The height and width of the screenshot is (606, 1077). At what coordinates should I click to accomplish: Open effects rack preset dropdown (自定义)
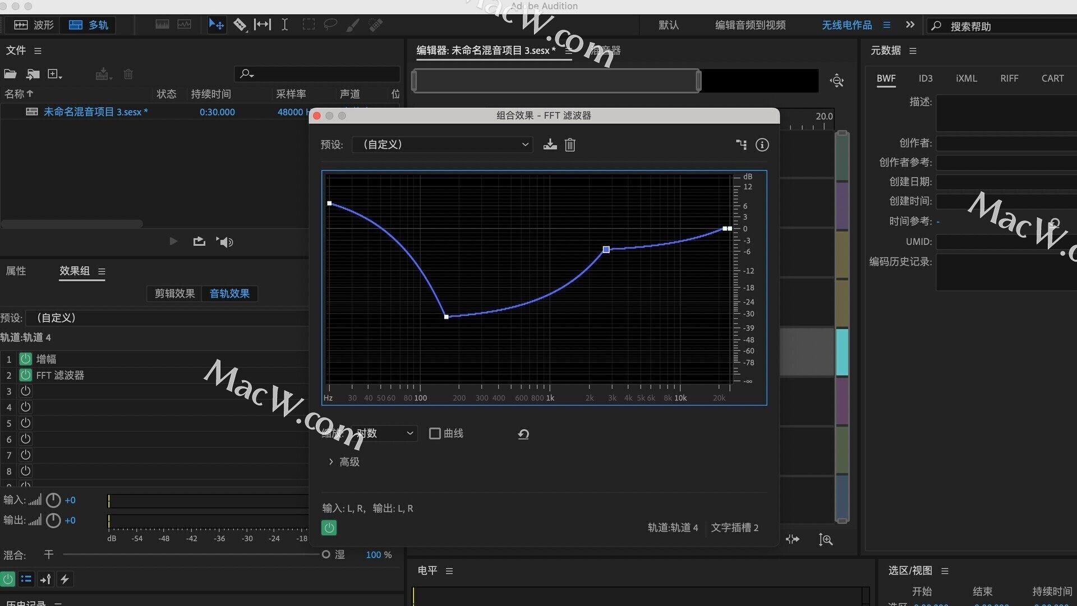tap(168, 318)
